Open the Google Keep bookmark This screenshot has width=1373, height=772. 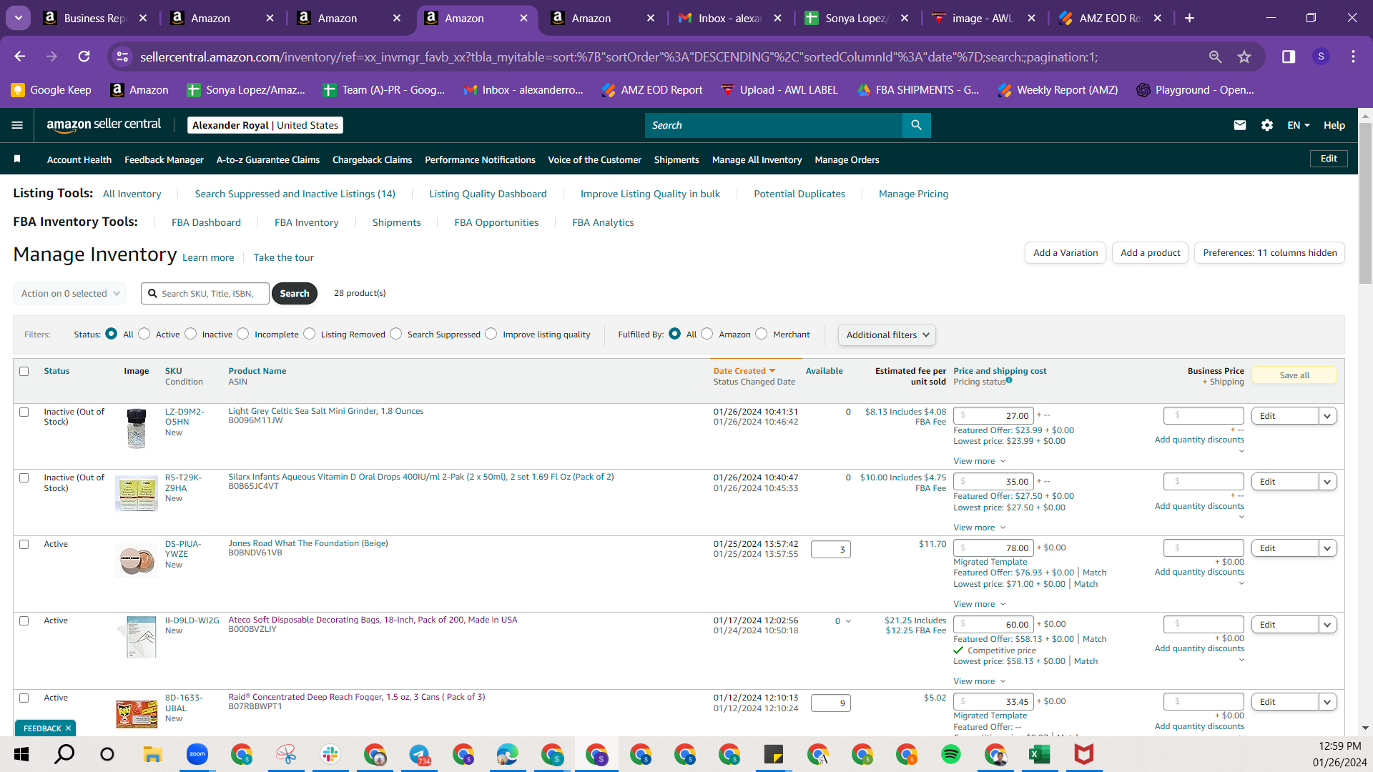(x=51, y=90)
